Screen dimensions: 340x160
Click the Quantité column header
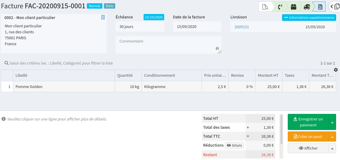tap(125, 75)
